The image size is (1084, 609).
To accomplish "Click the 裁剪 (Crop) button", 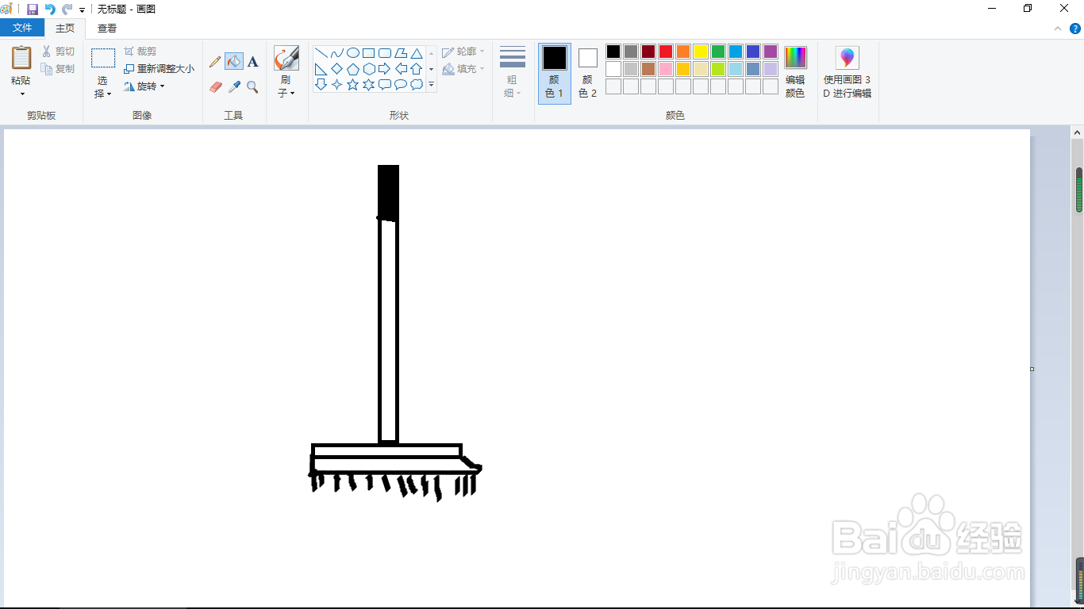I will point(140,52).
